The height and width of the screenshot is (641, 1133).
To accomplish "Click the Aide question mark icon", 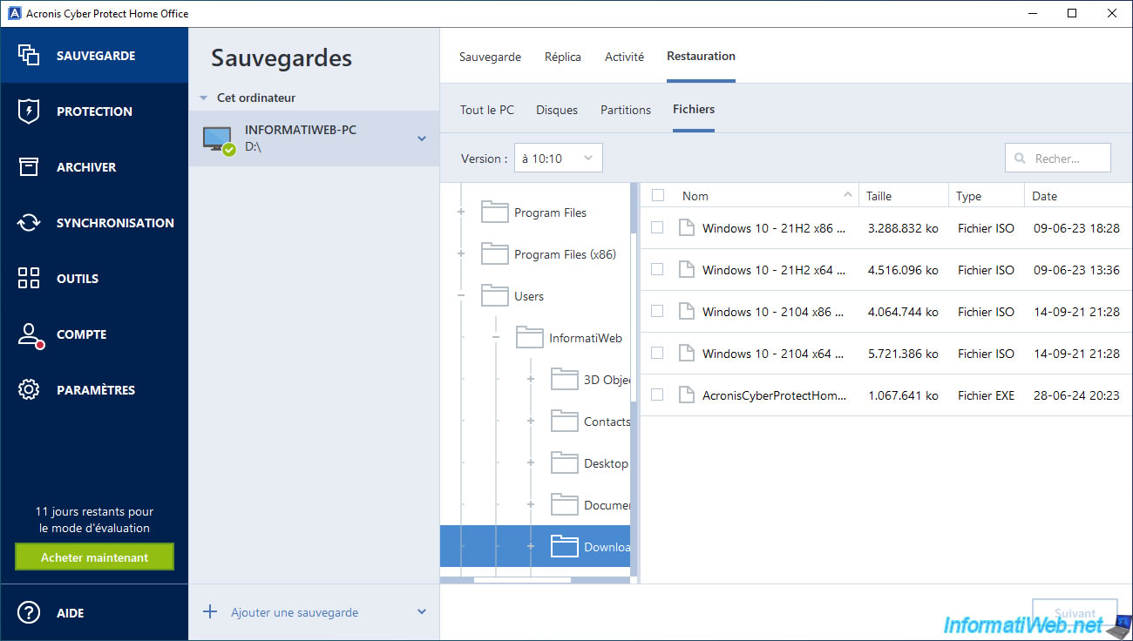I will pos(29,613).
